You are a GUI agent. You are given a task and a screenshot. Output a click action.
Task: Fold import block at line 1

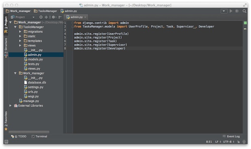coord(73,23)
